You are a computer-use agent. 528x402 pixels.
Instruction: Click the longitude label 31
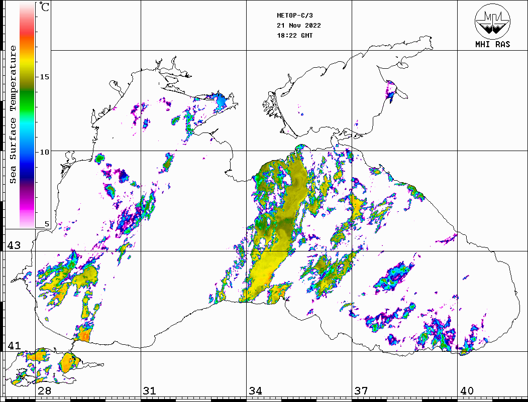tap(150, 390)
